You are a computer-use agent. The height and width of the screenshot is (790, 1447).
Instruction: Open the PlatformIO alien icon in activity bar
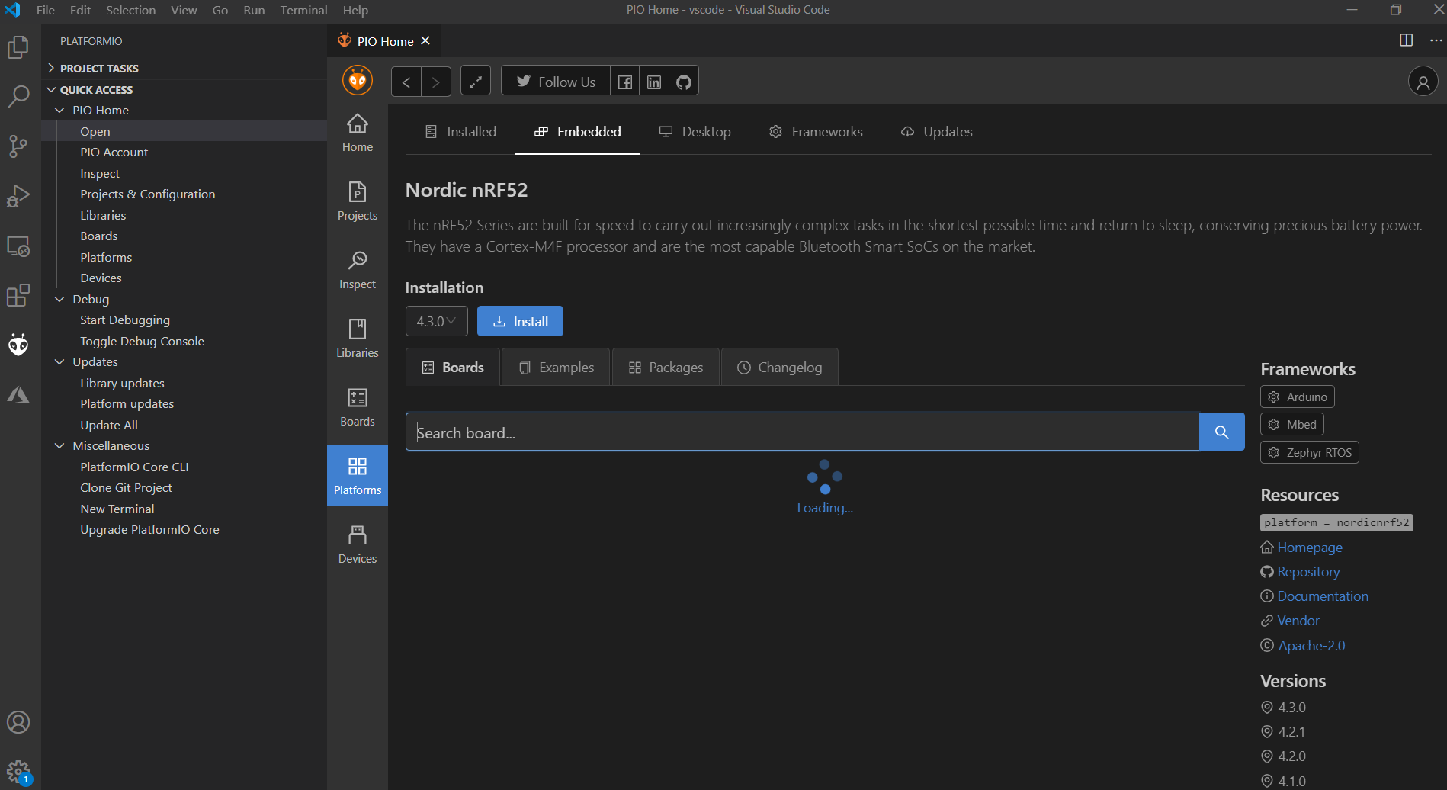pos(18,345)
